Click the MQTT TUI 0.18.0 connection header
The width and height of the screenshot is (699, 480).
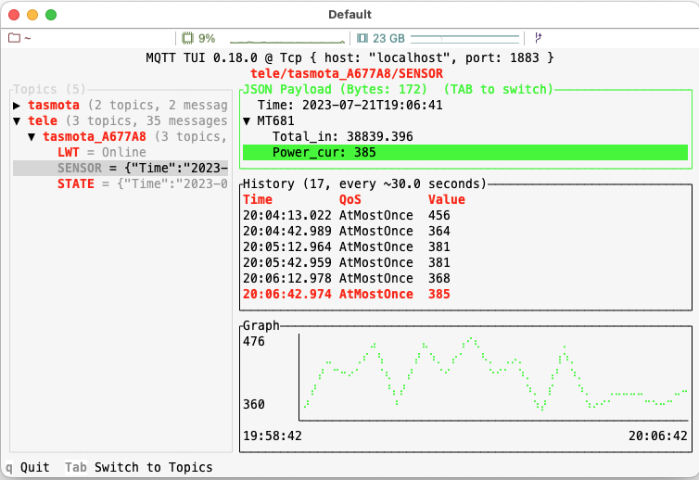click(x=349, y=57)
